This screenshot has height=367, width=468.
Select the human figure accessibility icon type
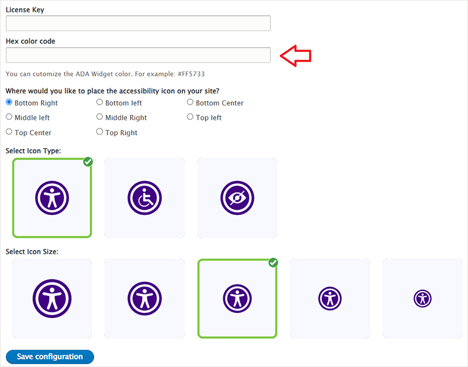pos(52,198)
